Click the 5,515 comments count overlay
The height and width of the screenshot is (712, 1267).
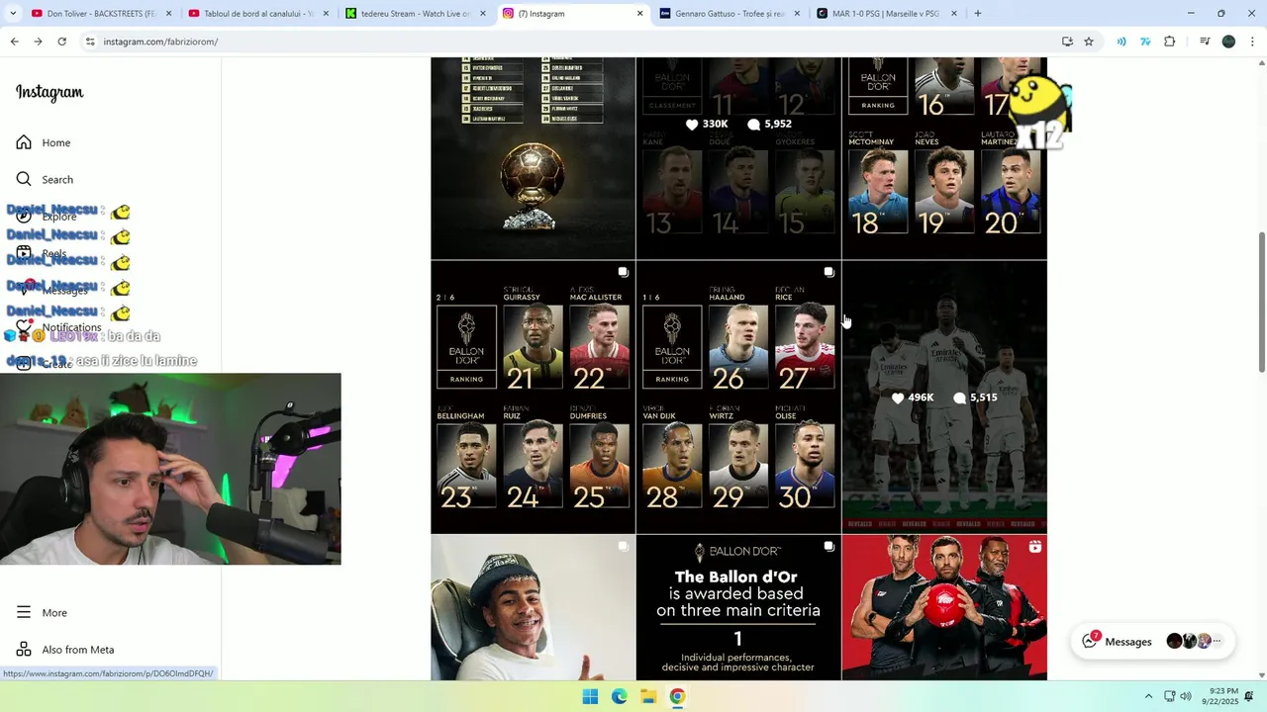[x=975, y=398]
